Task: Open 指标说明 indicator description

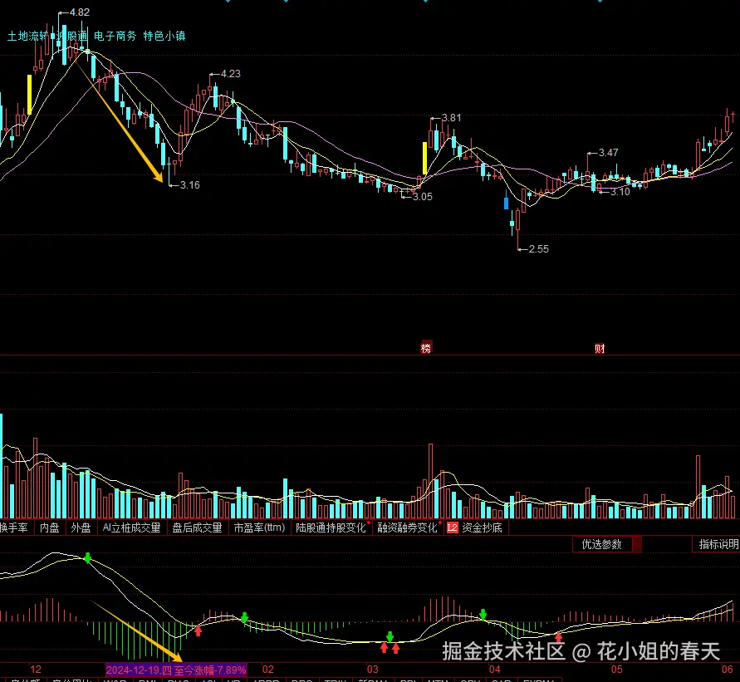Action: click(x=718, y=544)
